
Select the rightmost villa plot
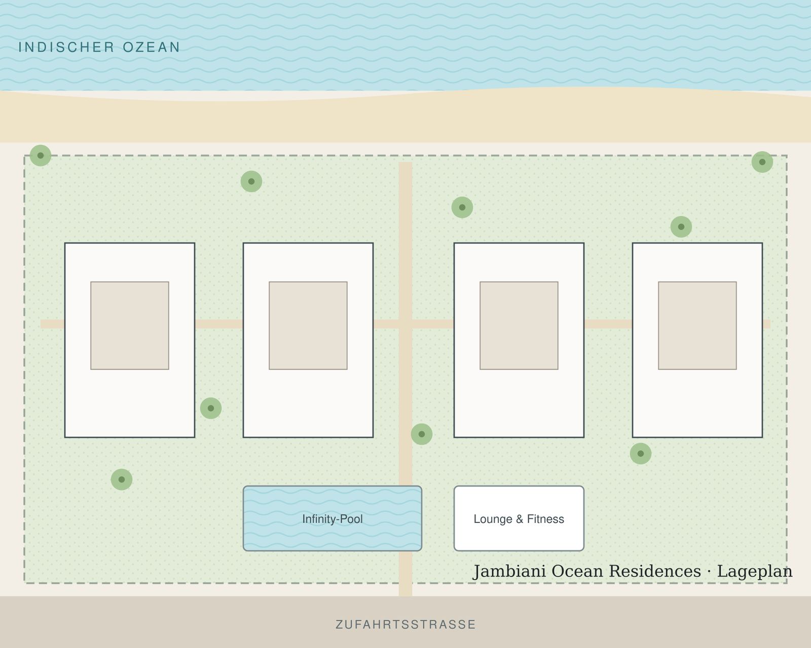(x=697, y=340)
